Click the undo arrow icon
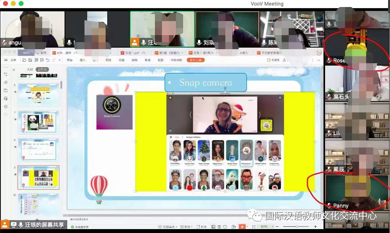This screenshot has width=390, height=233. click(x=47, y=60)
